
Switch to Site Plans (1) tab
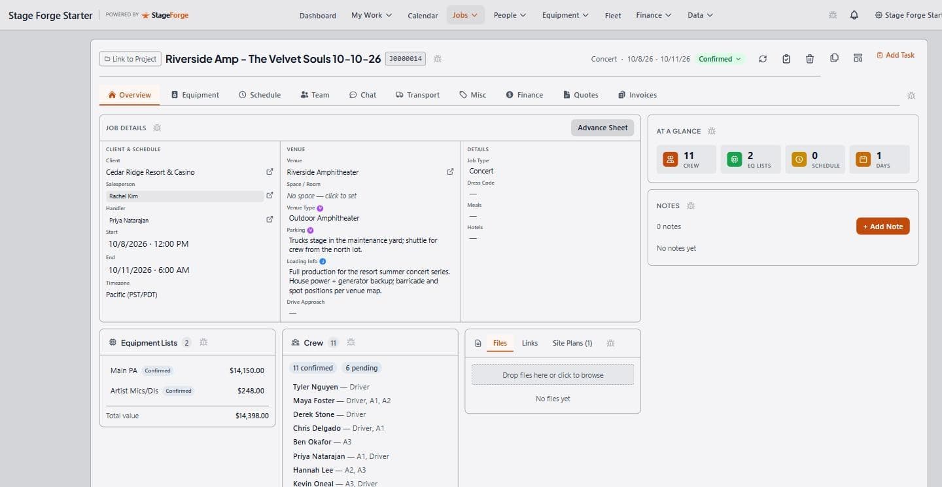(572, 343)
